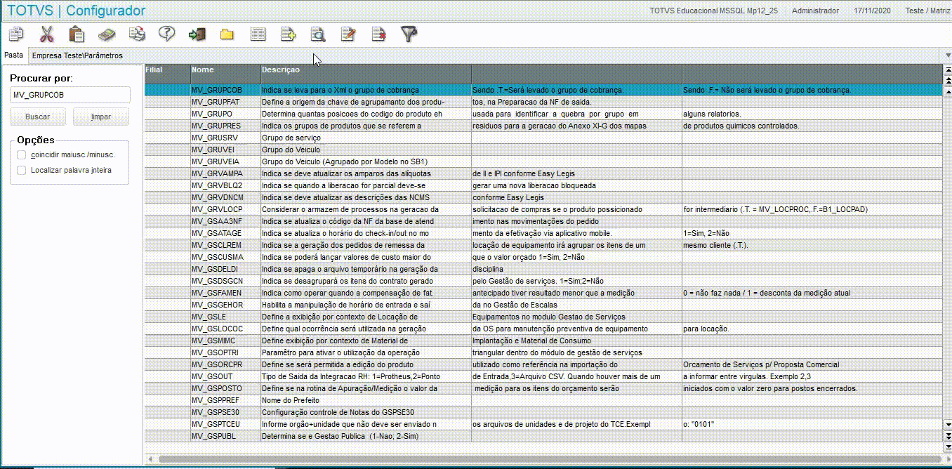Click the 'Grupo de serviço' description cell
The height and width of the screenshot is (469, 952).
pos(365,138)
